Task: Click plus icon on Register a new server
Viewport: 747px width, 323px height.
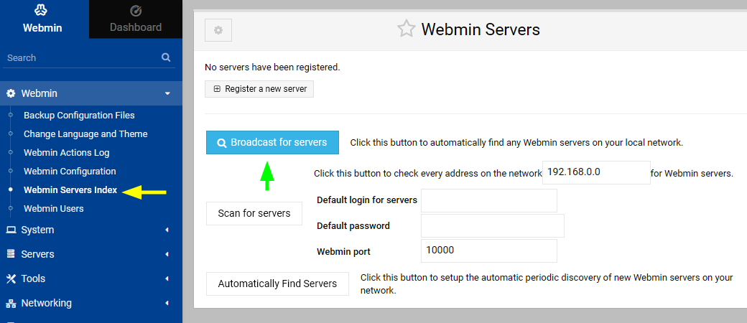Action: tap(217, 89)
